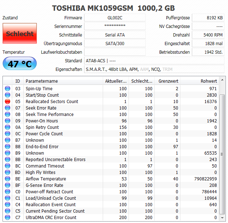Click the blue status icon for End-to-End Error
This screenshot has width=228, height=223.
(8, 146)
